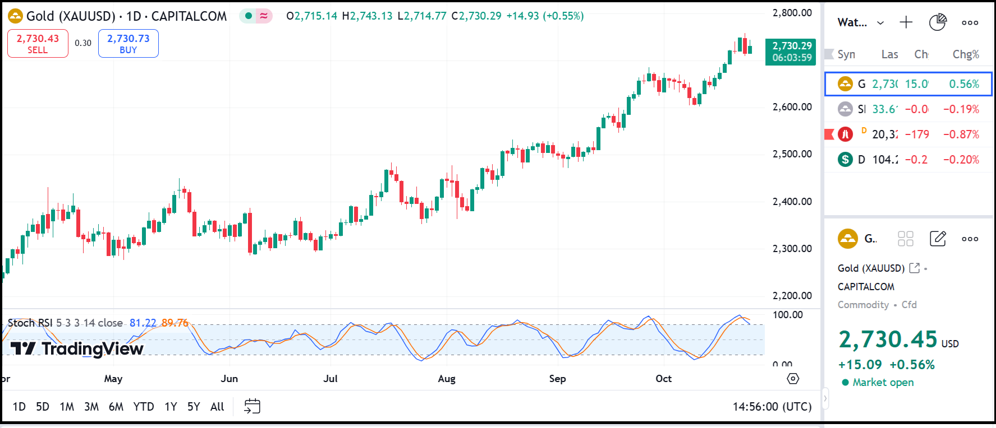The image size is (996, 428).
Task: Open the details panel three-dots menu
Action: point(970,239)
